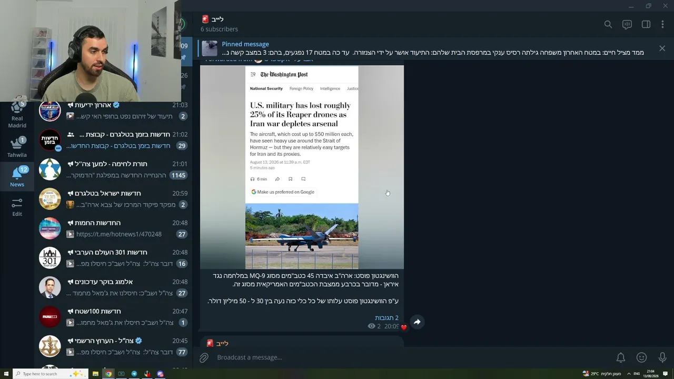674x379 pixels.
Task: Select the News folder tab
Action: (x=17, y=176)
